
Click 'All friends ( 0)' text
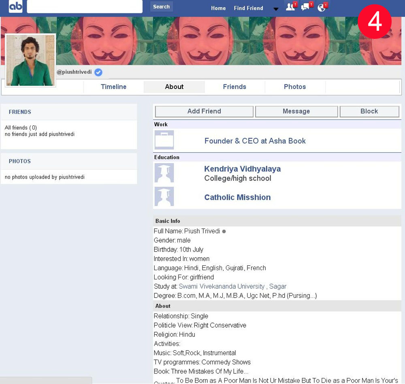point(21,128)
